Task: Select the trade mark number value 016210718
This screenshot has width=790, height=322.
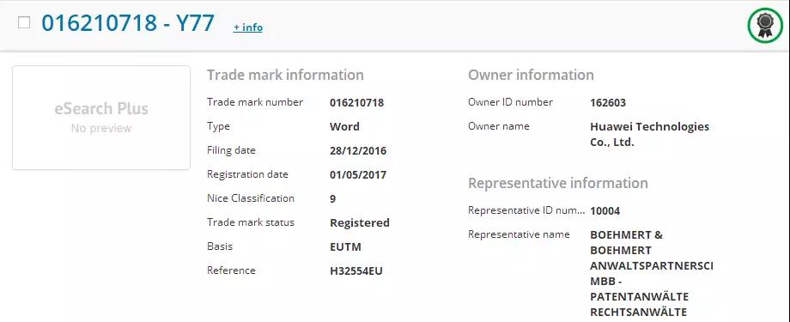Action: click(356, 103)
